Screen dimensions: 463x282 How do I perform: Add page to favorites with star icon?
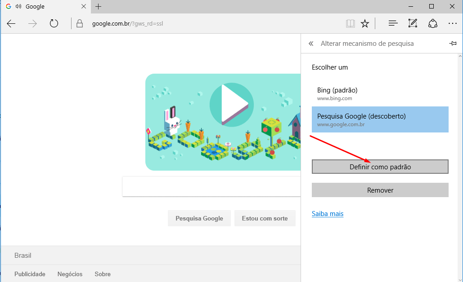365,23
